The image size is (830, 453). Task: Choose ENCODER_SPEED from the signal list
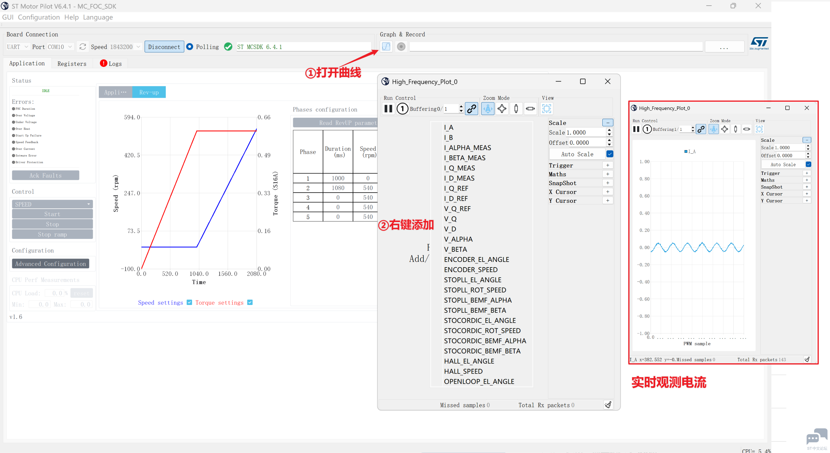(x=471, y=270)
